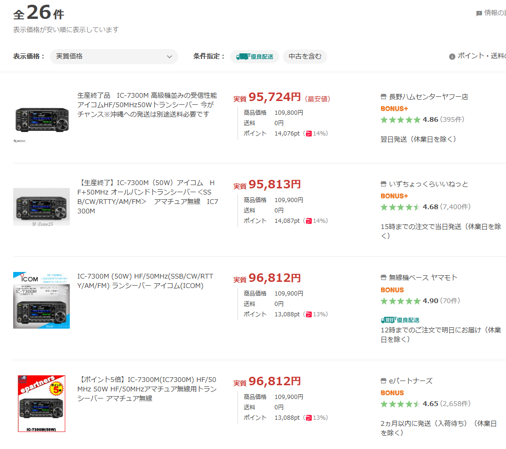This screenshot has height=449, width=506.
Task: Toggle the 優良配送 filter chip
Action: pyautogui.click(x=255, y=57)
